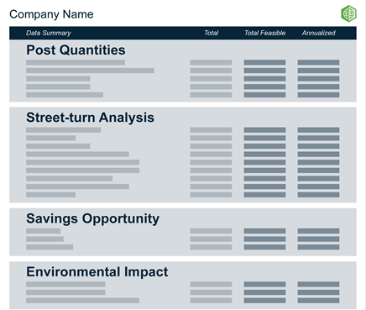The height and width of the screenshot is (310, 366).
Task: Select longest row label under Environmental Impact
Action: [x=83, y=301]
